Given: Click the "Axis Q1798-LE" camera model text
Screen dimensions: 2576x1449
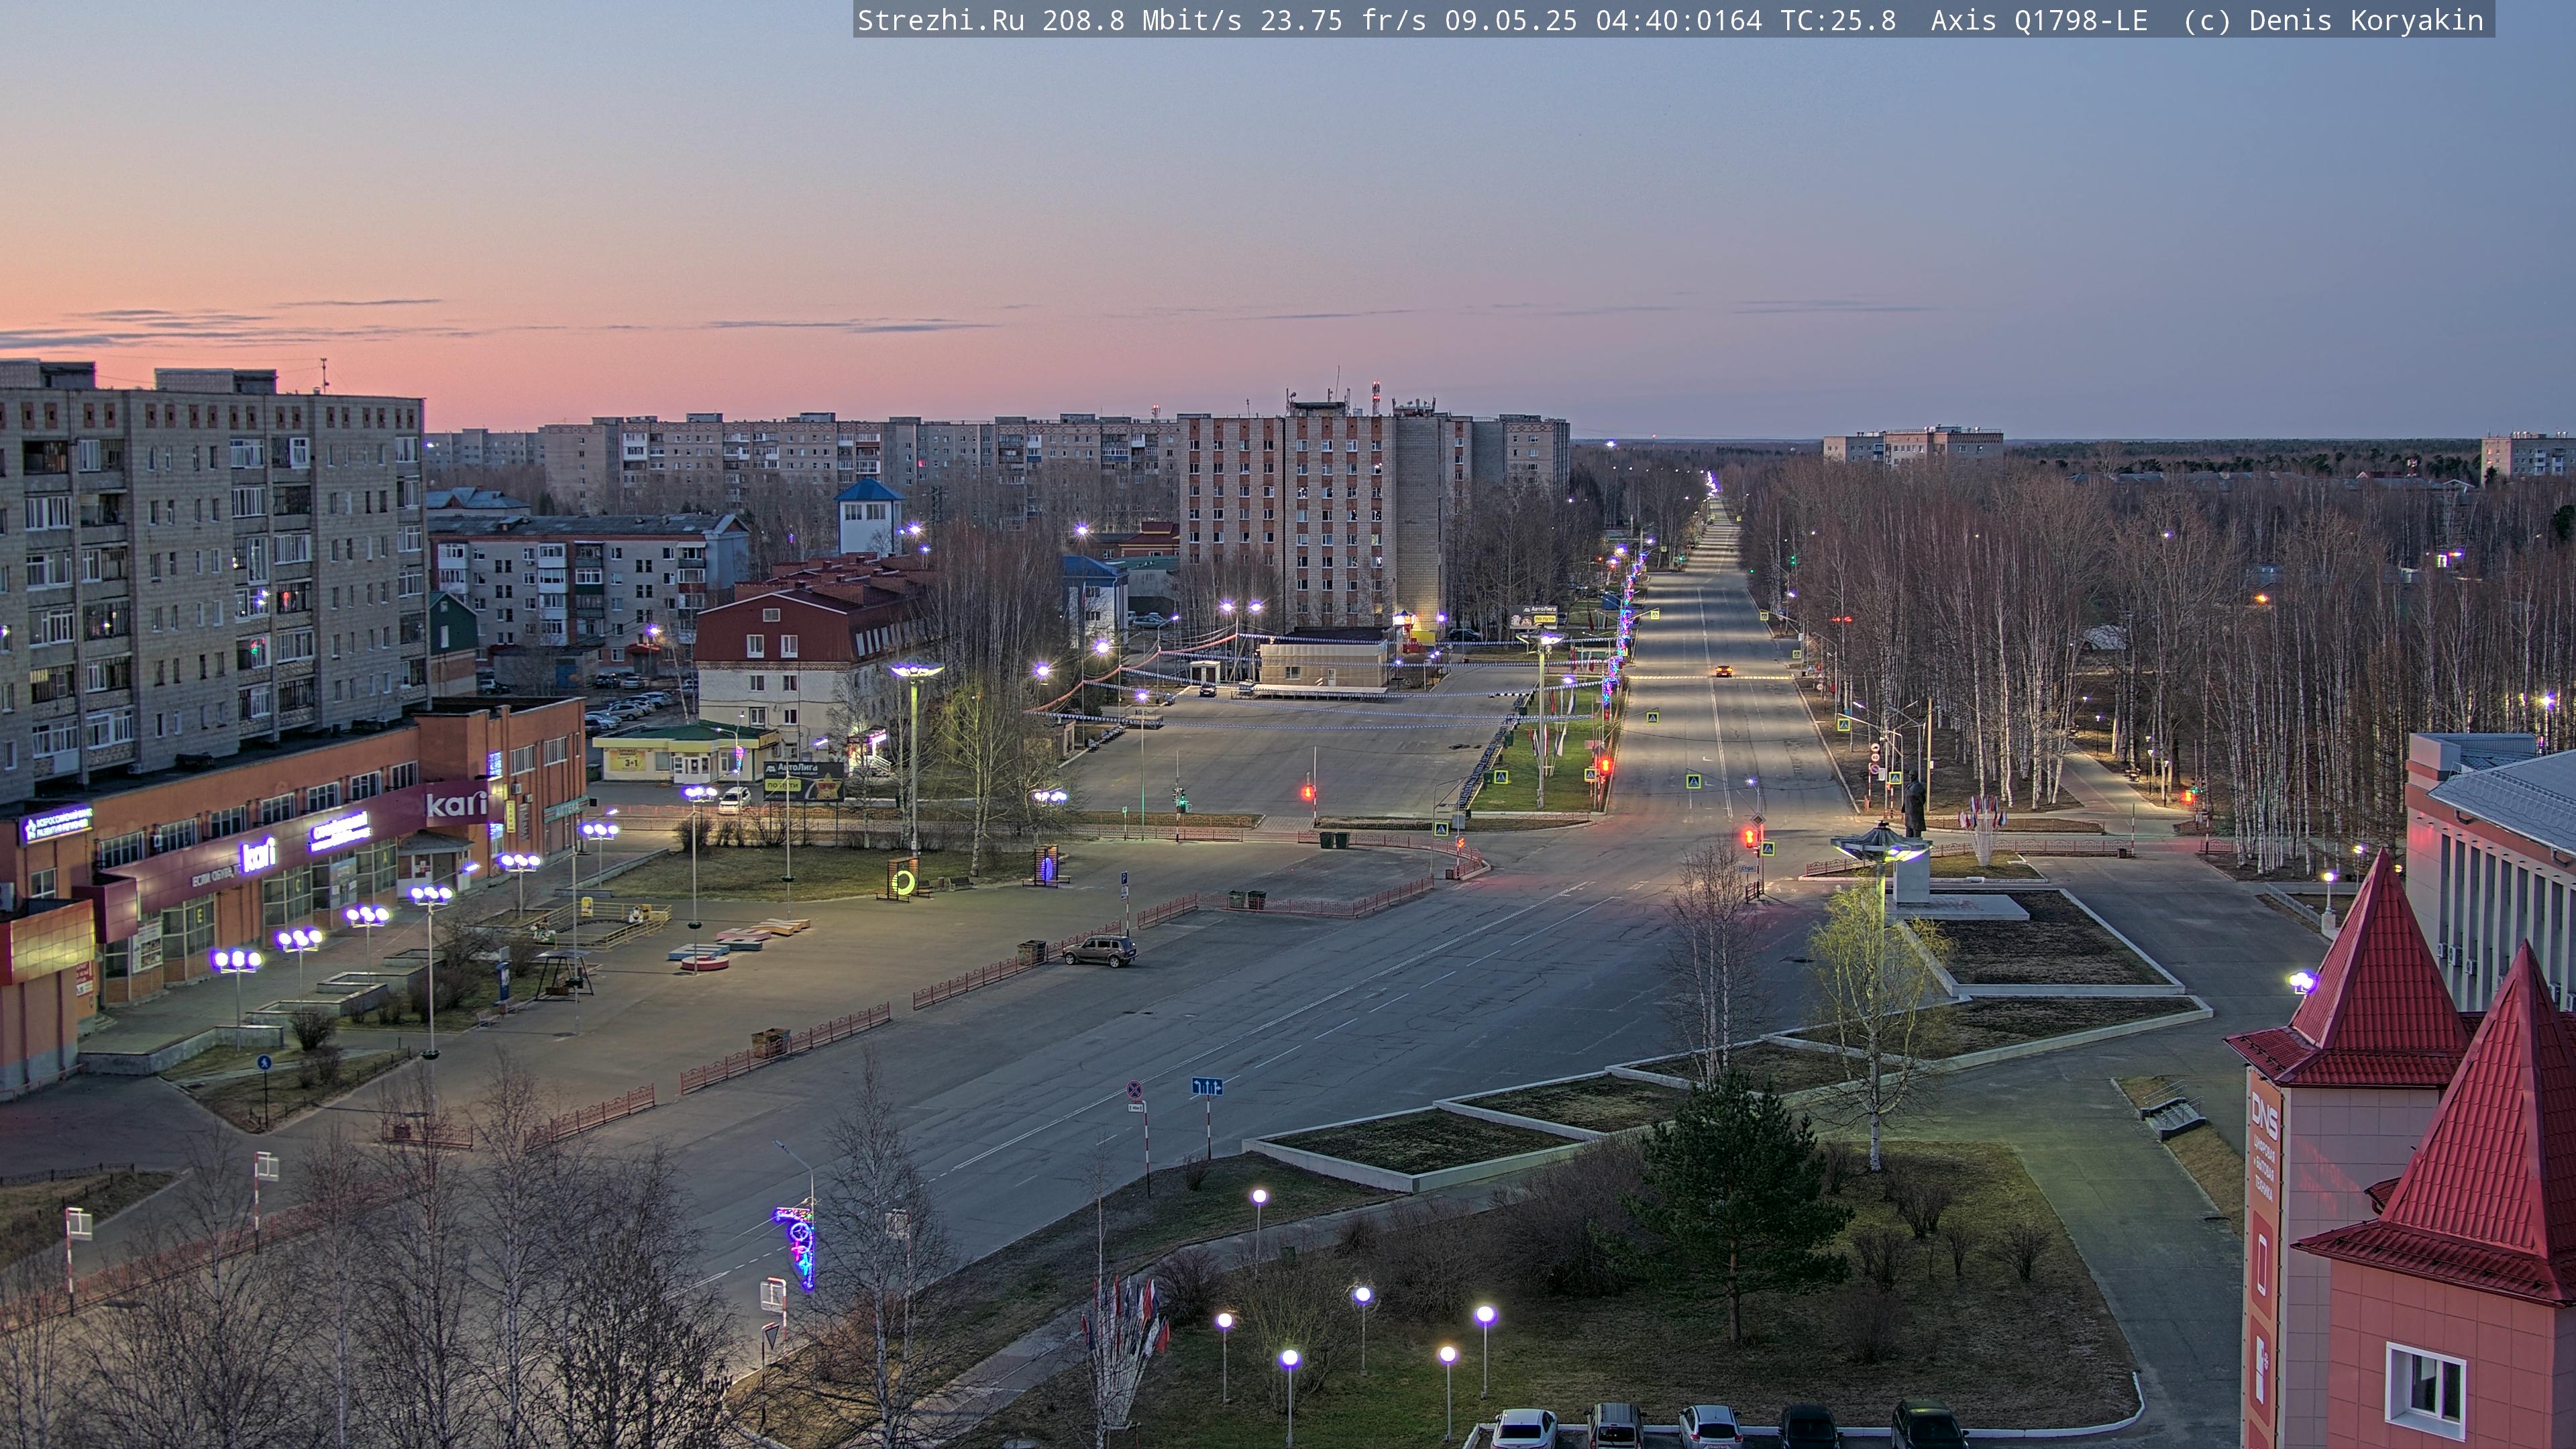Looking at the screenshot, I should pyautogui.click(x=2039, y=21).
